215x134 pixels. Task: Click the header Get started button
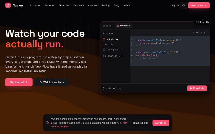coord(199,5)
